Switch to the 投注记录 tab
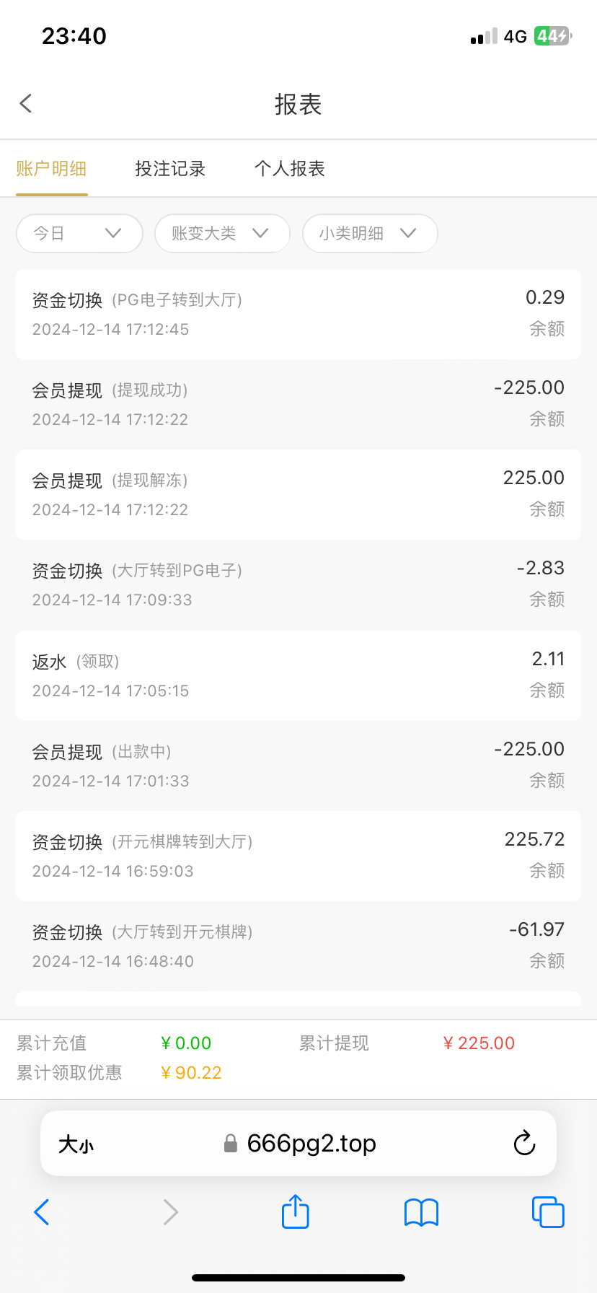The width and height of the screenshot is (597, 1293). click(x=170, y=169)
